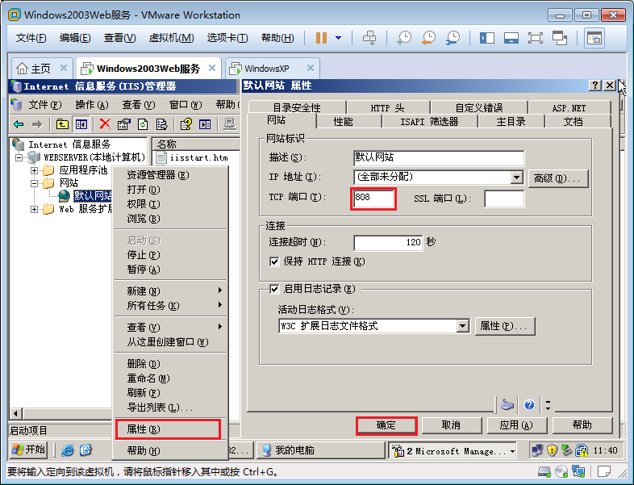Click the 取消 button
Viewport: 634px width, 485px height.
point(452,425)
